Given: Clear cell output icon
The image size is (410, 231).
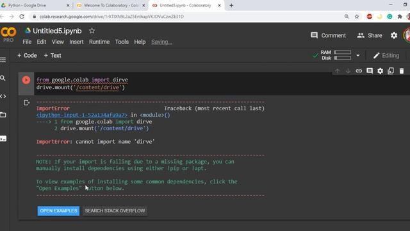Looking at the screenshot, I should [26, 103].
